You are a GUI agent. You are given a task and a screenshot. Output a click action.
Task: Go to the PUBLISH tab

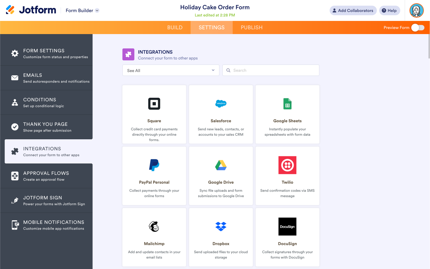pyautogui.click(x=252, y=27)
